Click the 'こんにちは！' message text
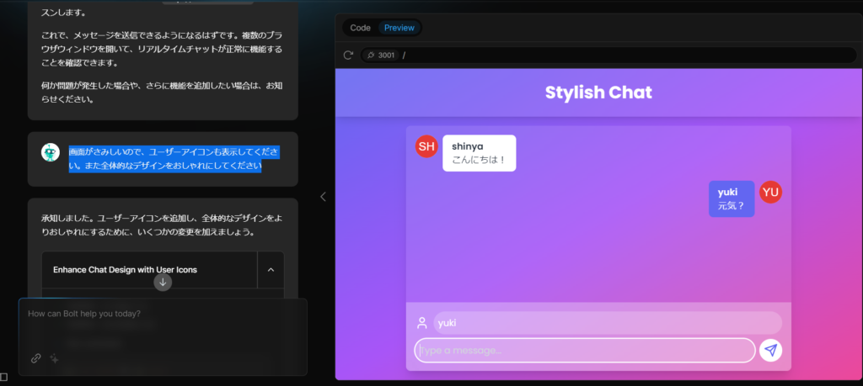Image resolution: width=863 pixels, height=386 pixels. coord(479,160)
